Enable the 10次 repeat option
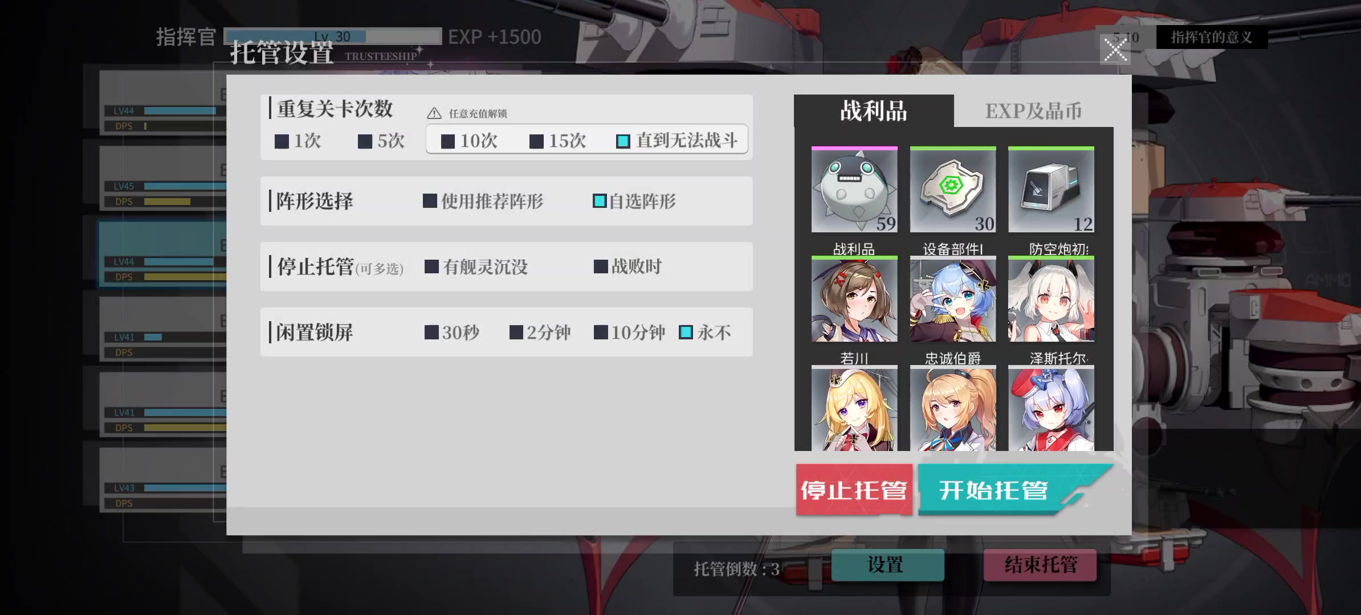The width and height of the screenshot is (1361, 615). (x=469, y=141)
